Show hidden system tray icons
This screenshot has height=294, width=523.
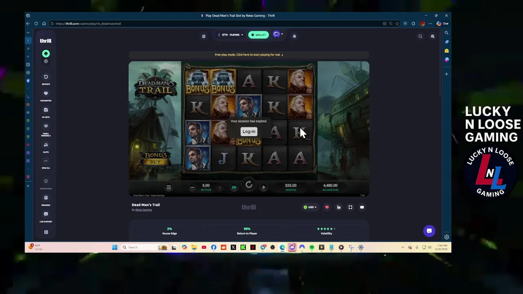[x=402, y=247]
